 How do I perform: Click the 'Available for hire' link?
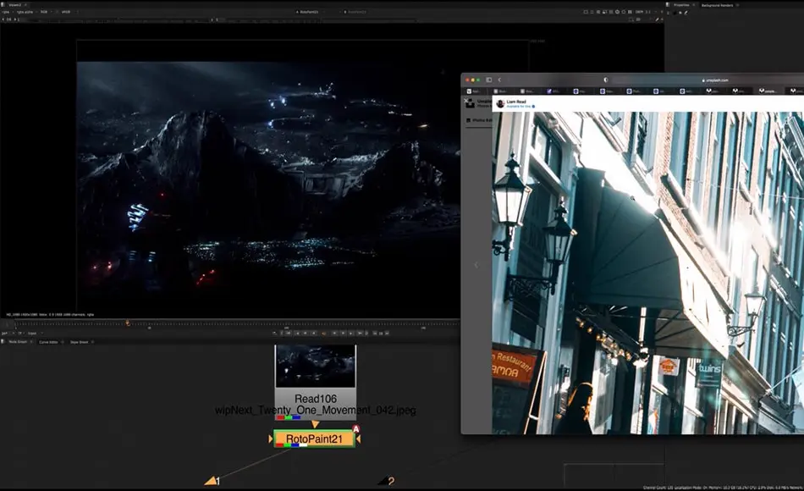point(516,105)
